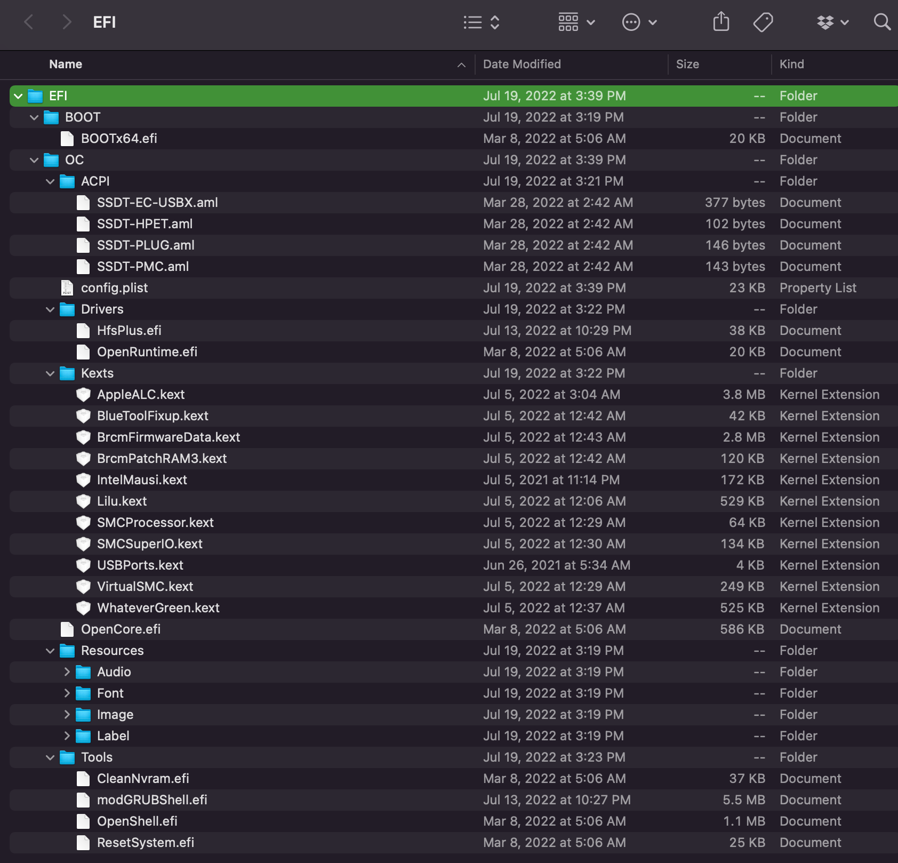The width and height of the screenshot is (898, 863).
Task: Expand the Label folder
Action: pos(67,736)
